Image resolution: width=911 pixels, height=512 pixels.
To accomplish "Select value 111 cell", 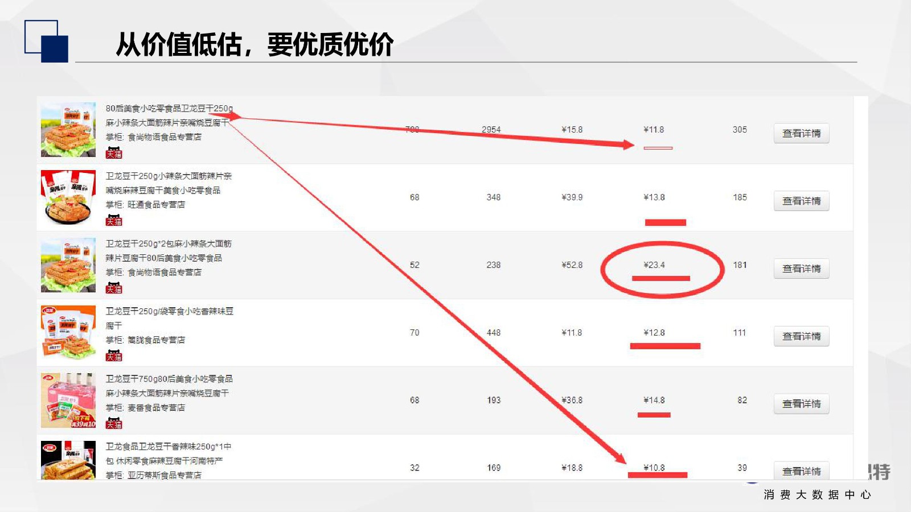I will pyautogui.click(x=740, y=333).
